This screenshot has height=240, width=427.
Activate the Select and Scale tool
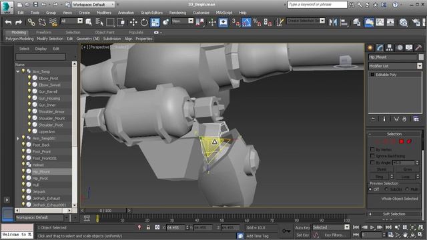click(x=155, y=22)
